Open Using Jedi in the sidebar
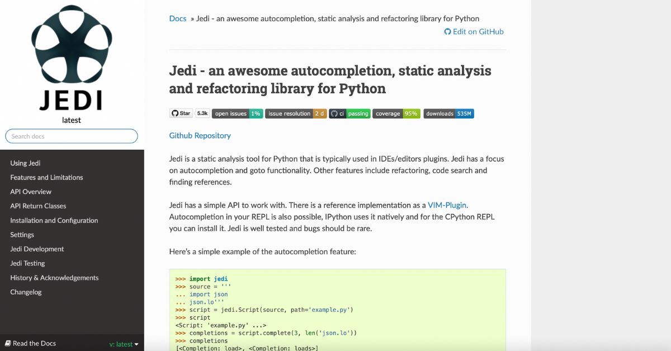 (x=25, y=163)
